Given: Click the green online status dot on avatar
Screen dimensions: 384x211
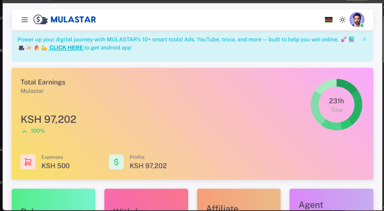Looking at the screenshot, I should tap(362, 25).
